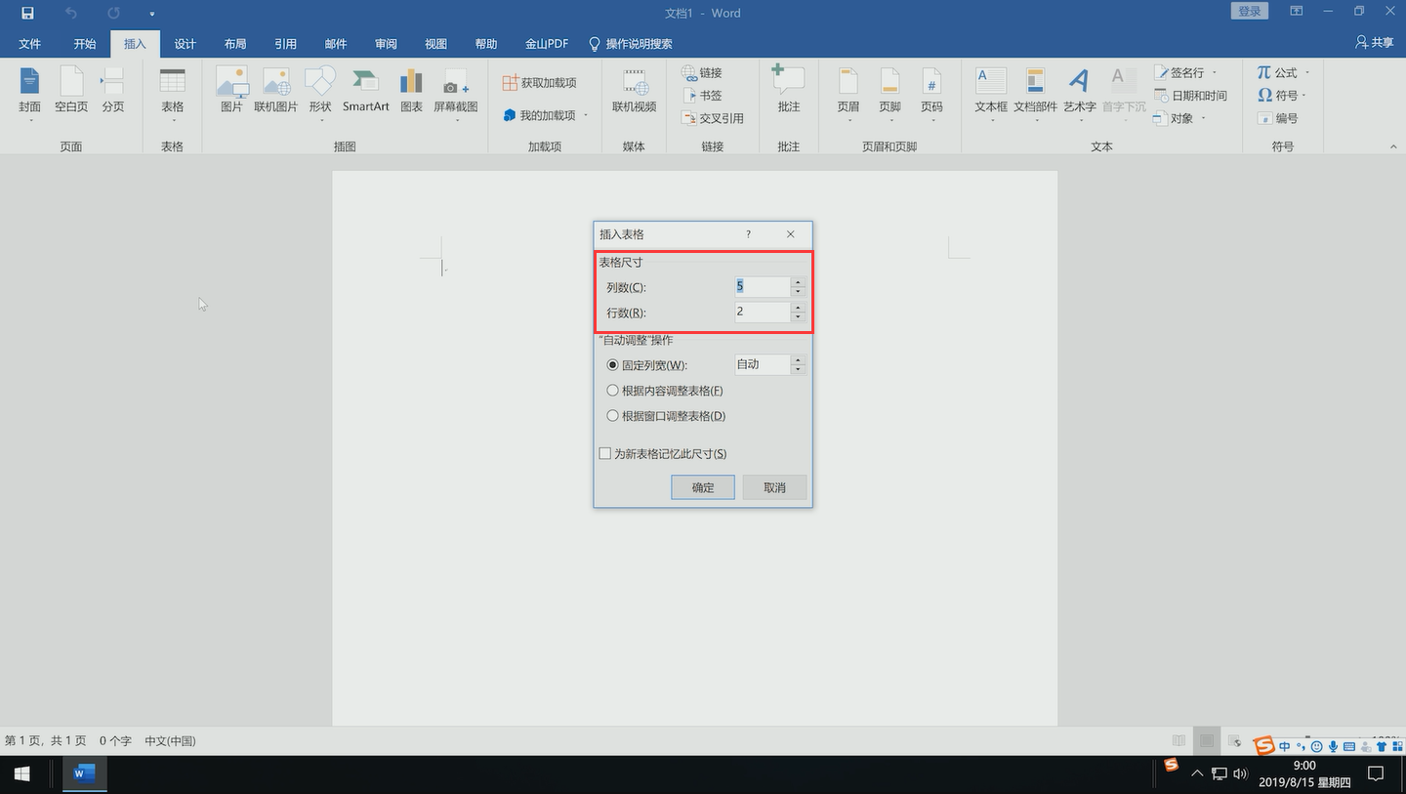Image resolution: width=1406 pixels, height=794 pixels.
Task: Open the File (文件) tab
Action: pyautogui.click(x=30, y=44)
